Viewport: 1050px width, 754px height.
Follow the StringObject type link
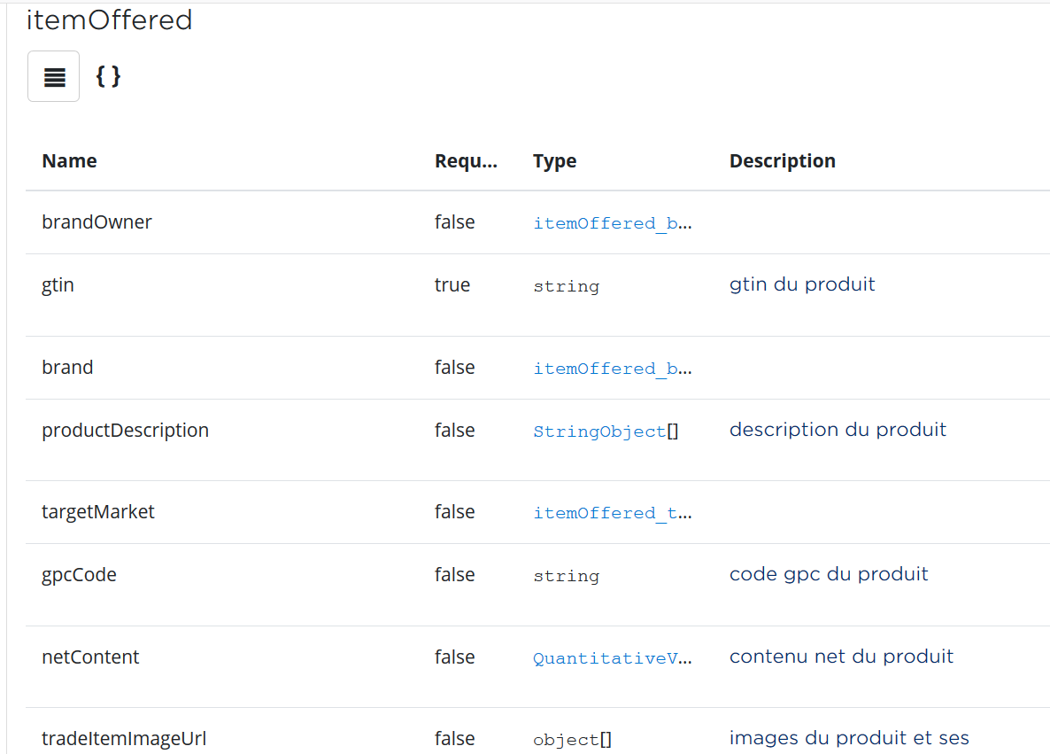[x=598, y=431]
